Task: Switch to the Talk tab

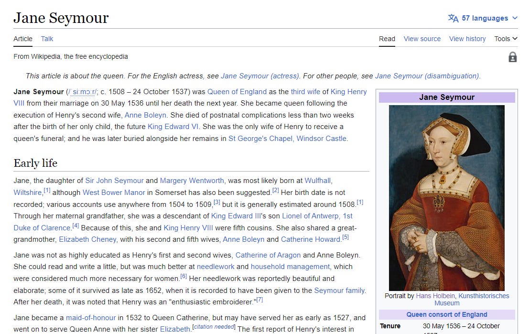Action: (47, 39)
